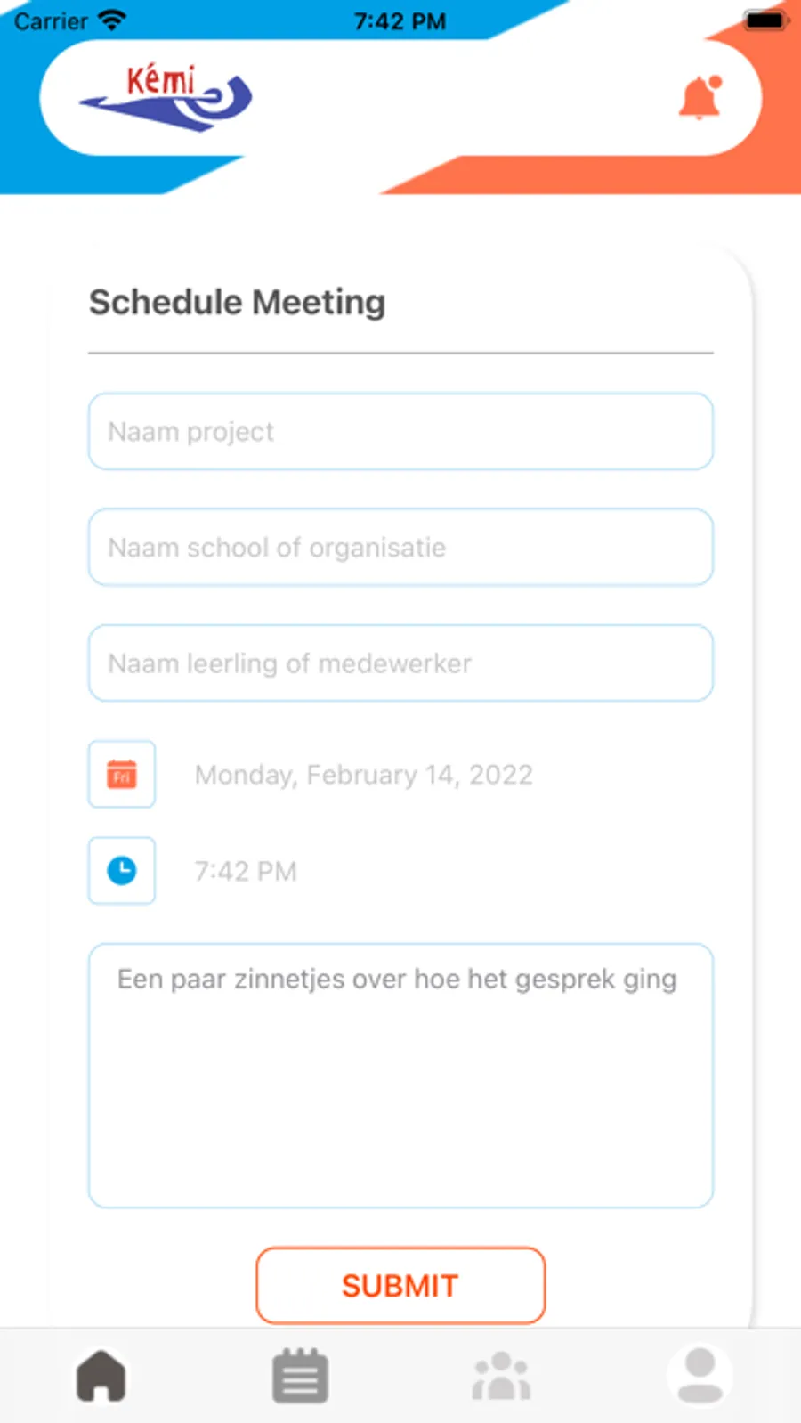The image size is (801, 1423).
Task: Tap the Schedule Meeting heading
Action: tap(238, 303)
